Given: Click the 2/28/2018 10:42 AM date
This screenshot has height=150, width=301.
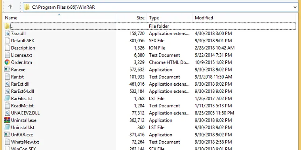Looking at the screenshot, I should [x=215, y=48].
